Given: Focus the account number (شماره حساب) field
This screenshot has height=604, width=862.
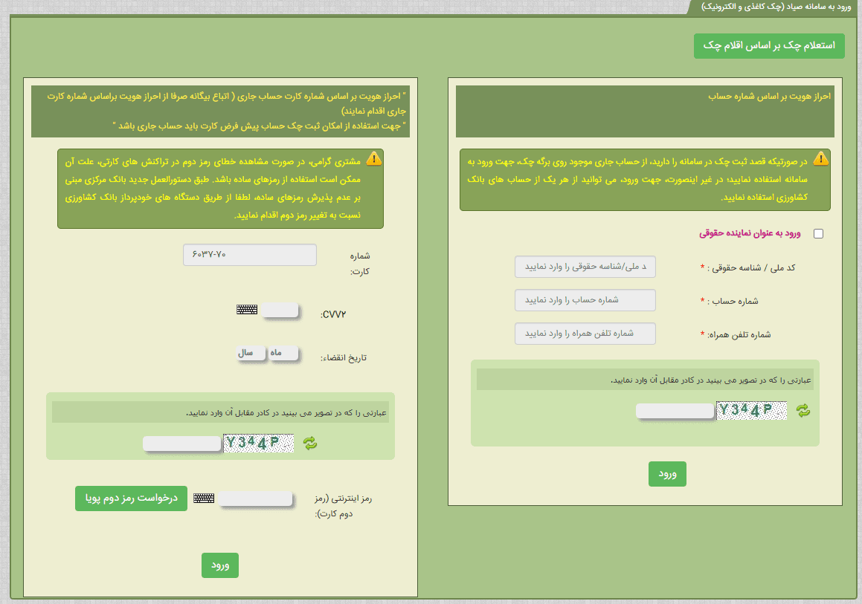Looking at the screenshot, I should point(585,300).
